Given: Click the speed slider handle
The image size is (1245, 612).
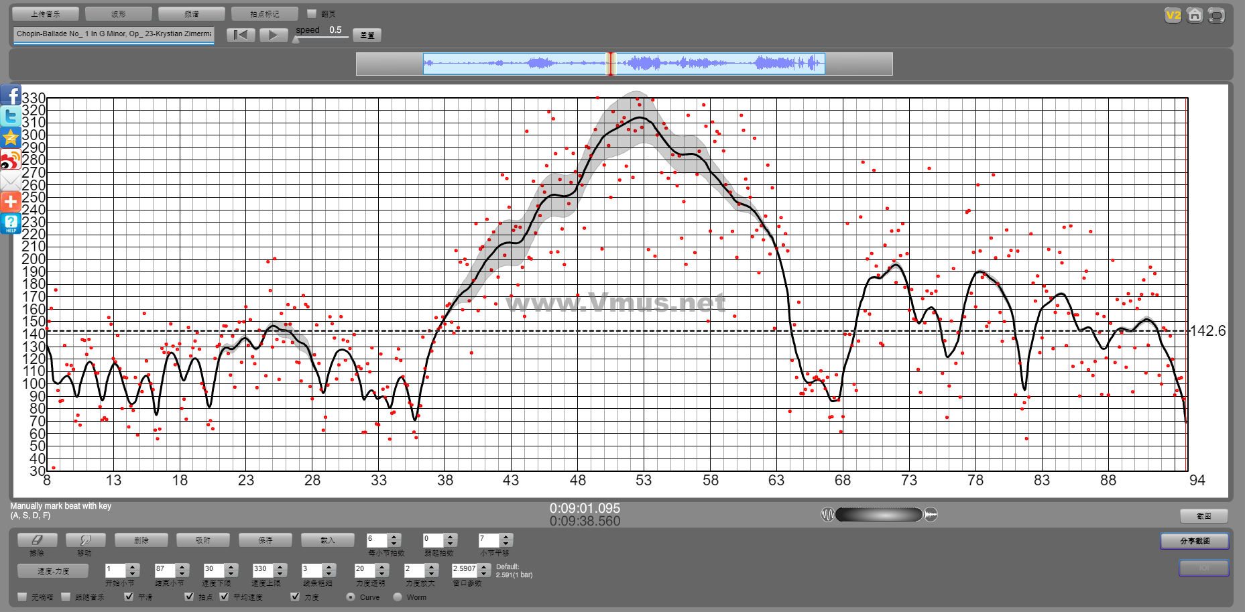Looking at the screenshot, I should (296, 40).
